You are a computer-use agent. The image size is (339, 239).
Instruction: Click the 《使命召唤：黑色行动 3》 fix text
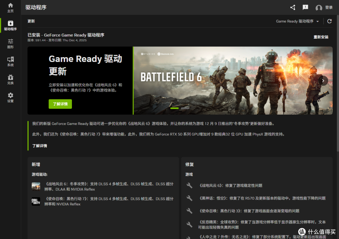pyautogui.click(x=249, y=211)
